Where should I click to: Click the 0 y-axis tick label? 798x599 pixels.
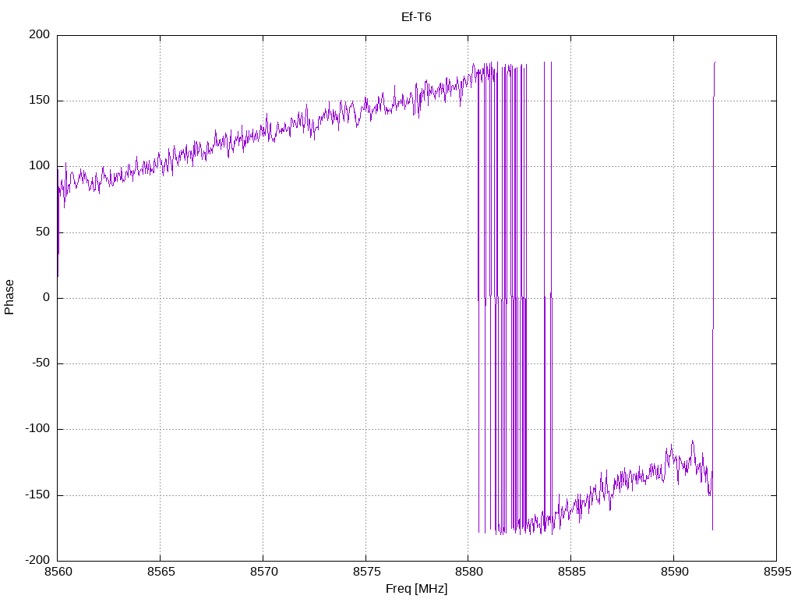click(47, 298)
